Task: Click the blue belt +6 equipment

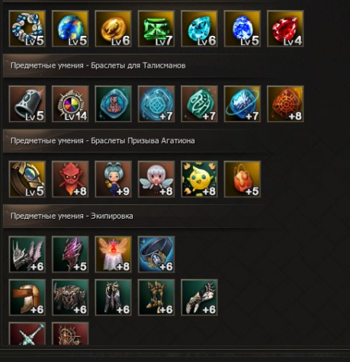Action: click(156, 255)
